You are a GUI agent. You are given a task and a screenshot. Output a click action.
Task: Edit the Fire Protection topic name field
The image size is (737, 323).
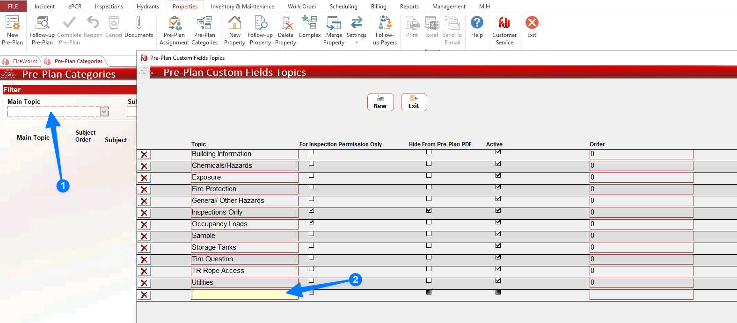tap(245, 189)
